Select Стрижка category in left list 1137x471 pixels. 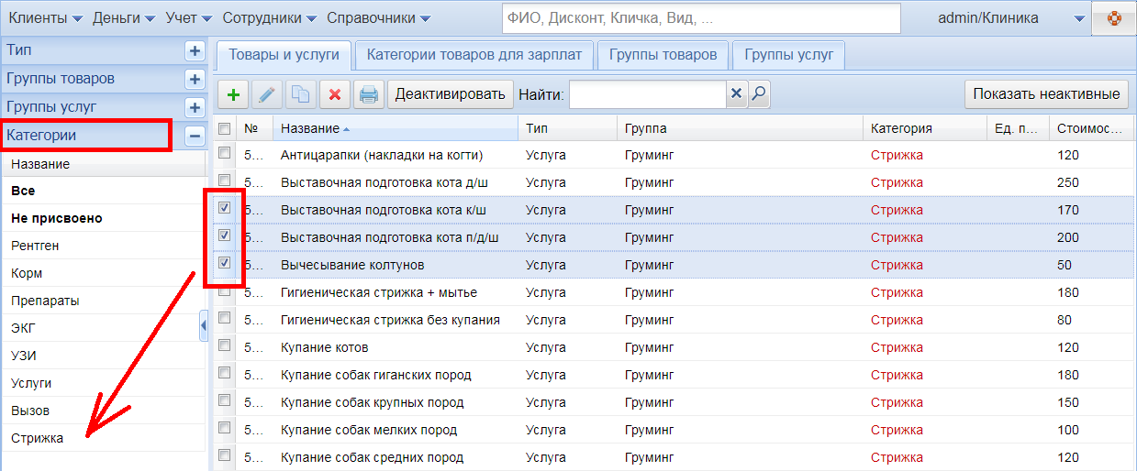pyautogui.click(x=38, y=438)
